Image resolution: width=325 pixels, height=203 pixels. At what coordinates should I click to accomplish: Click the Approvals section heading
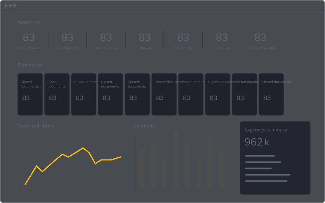click(29, 22)
